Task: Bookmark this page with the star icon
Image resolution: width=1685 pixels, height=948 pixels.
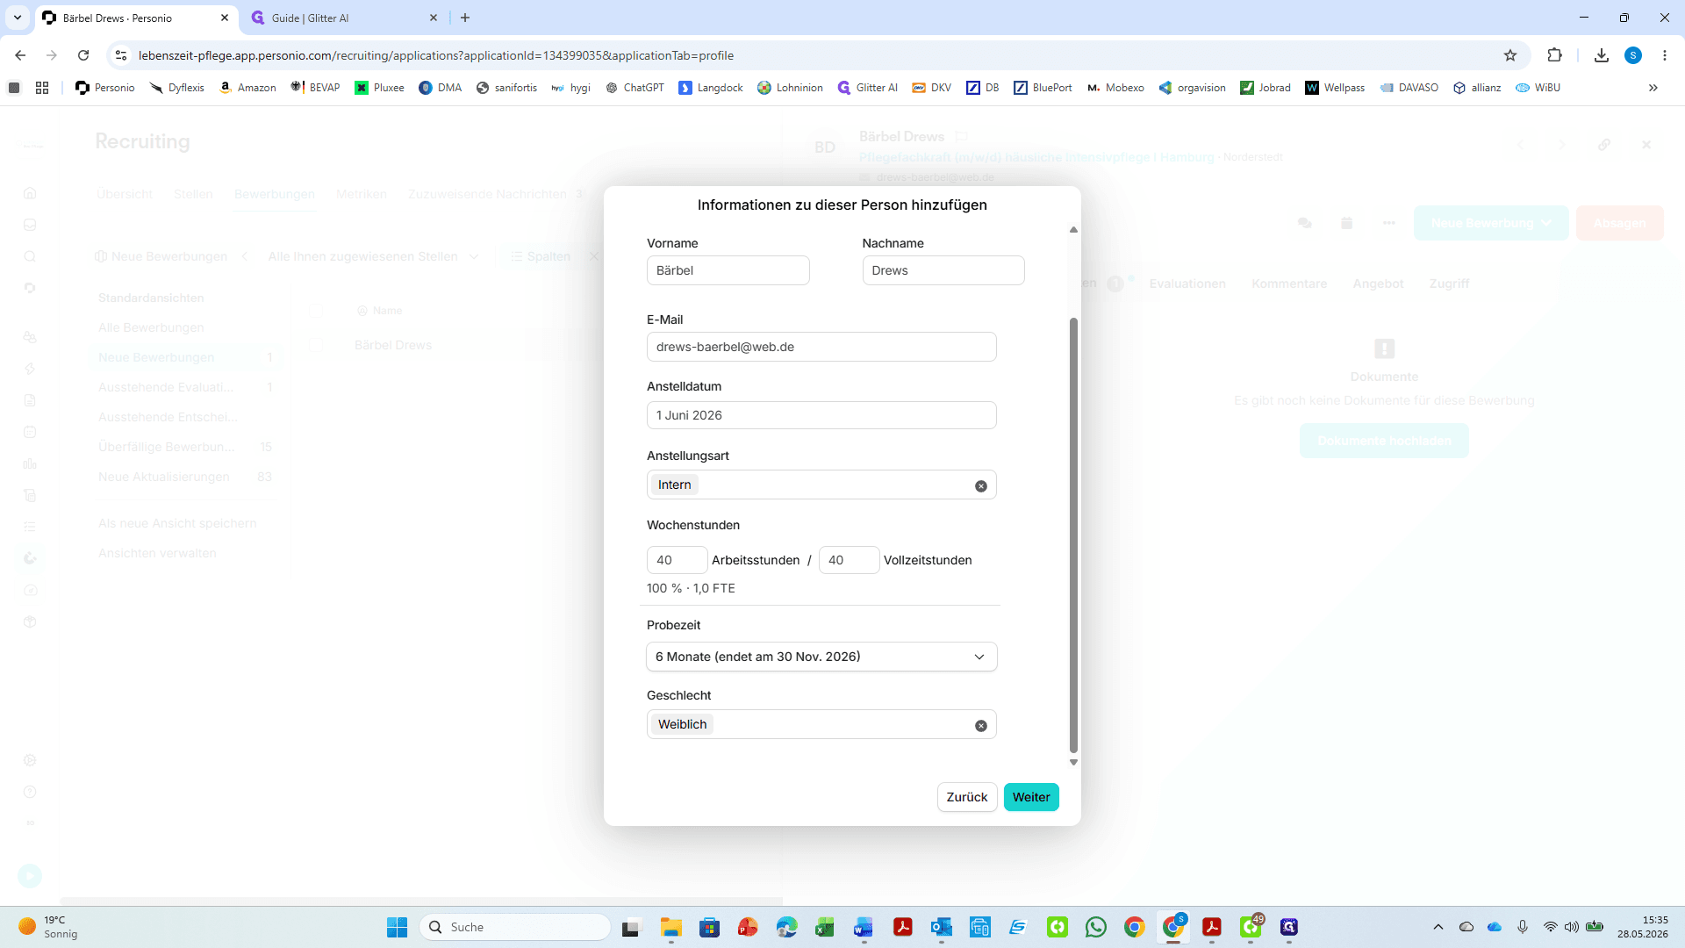Action: (x=1510, y=55)
